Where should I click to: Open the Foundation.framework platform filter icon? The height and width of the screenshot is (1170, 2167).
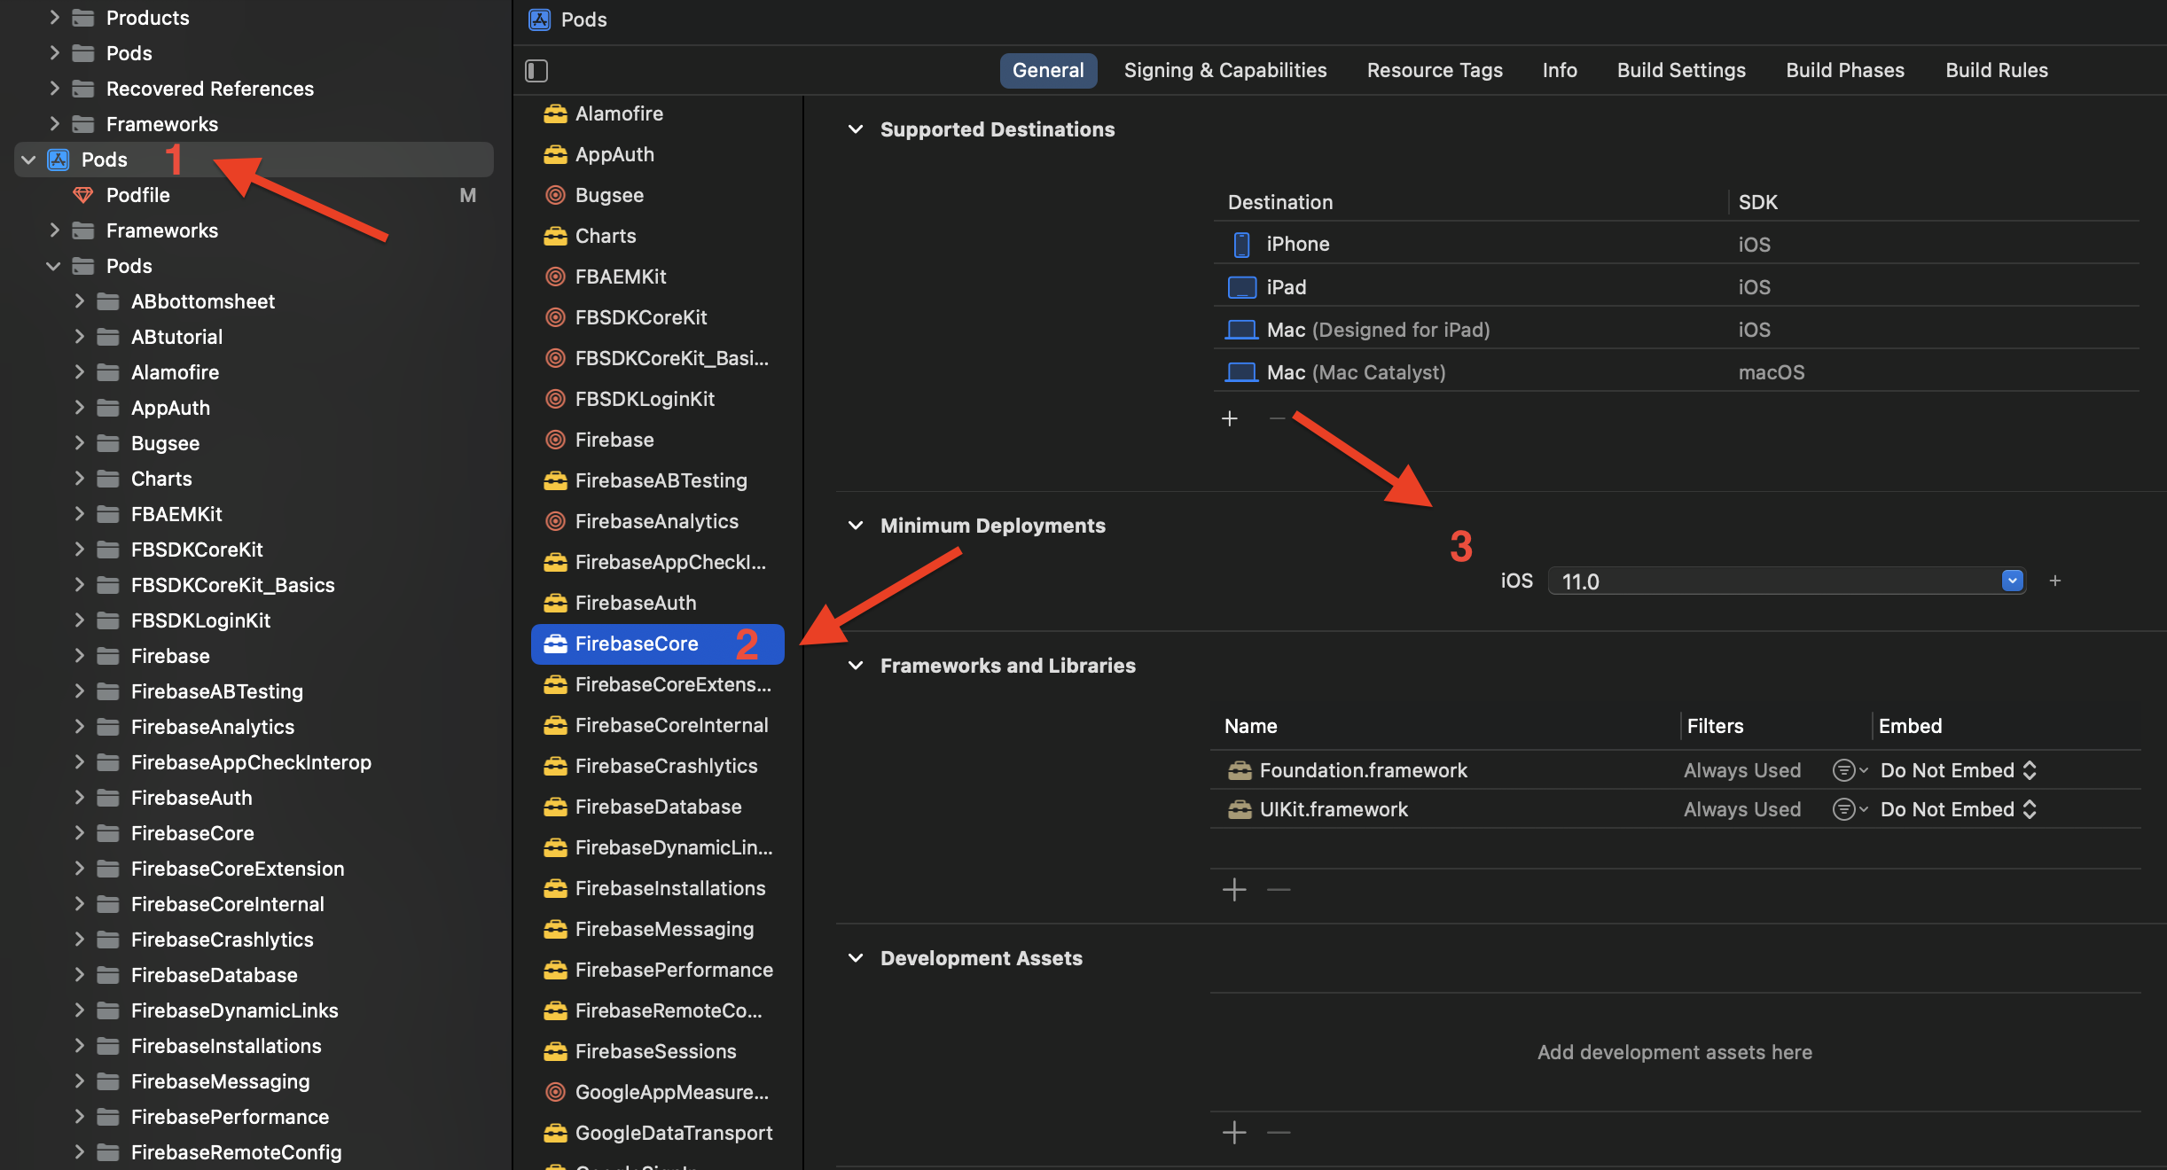point(1850,770)
